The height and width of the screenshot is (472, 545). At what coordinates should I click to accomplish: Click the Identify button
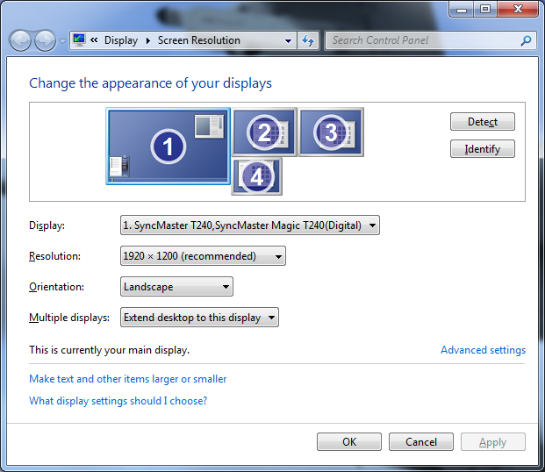pyautogui.click(x=483, y=149)
